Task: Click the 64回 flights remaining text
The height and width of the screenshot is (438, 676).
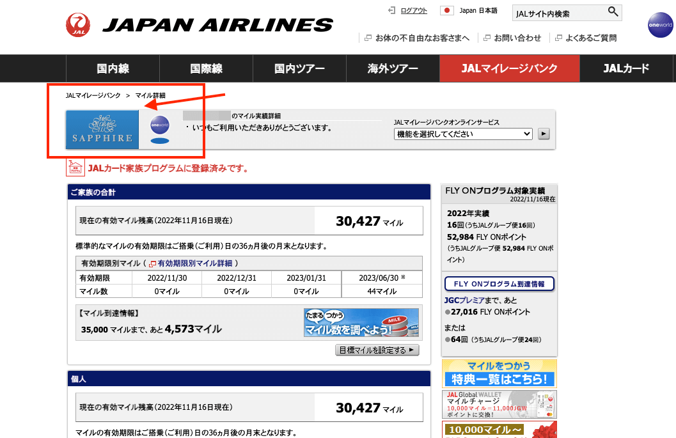Action: coord(459,340)
